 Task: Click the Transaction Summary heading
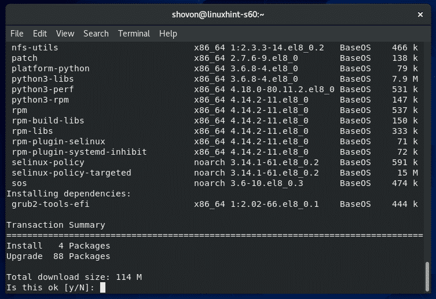(56, 225)
